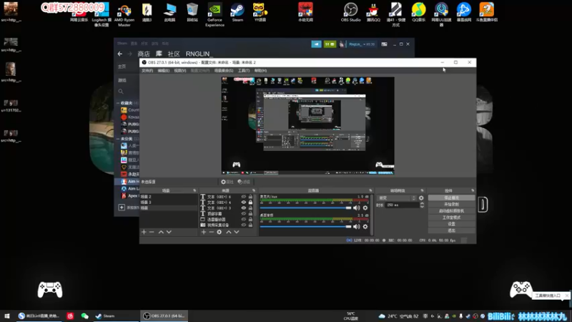Pop out the Sources dock panel

pos(254,190)
